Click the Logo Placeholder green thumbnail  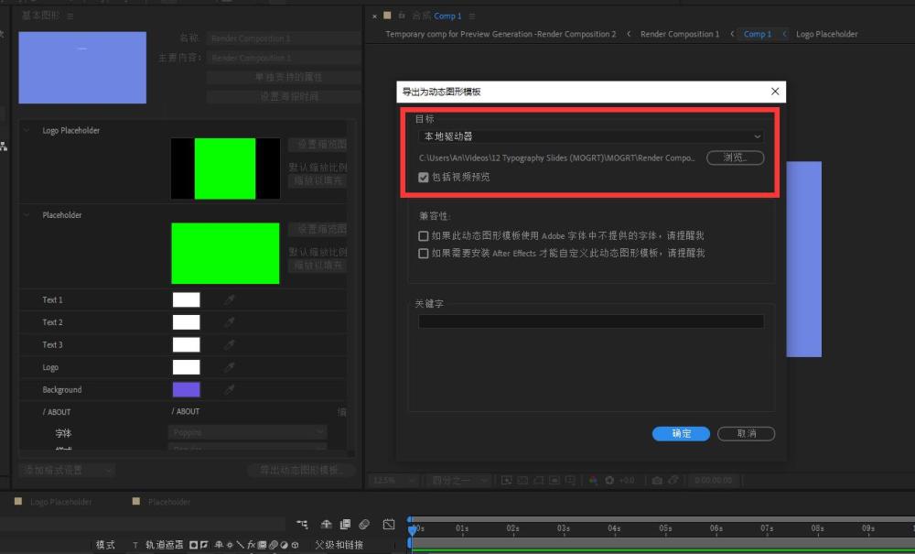pyautogui.click(x=225, y=168)
